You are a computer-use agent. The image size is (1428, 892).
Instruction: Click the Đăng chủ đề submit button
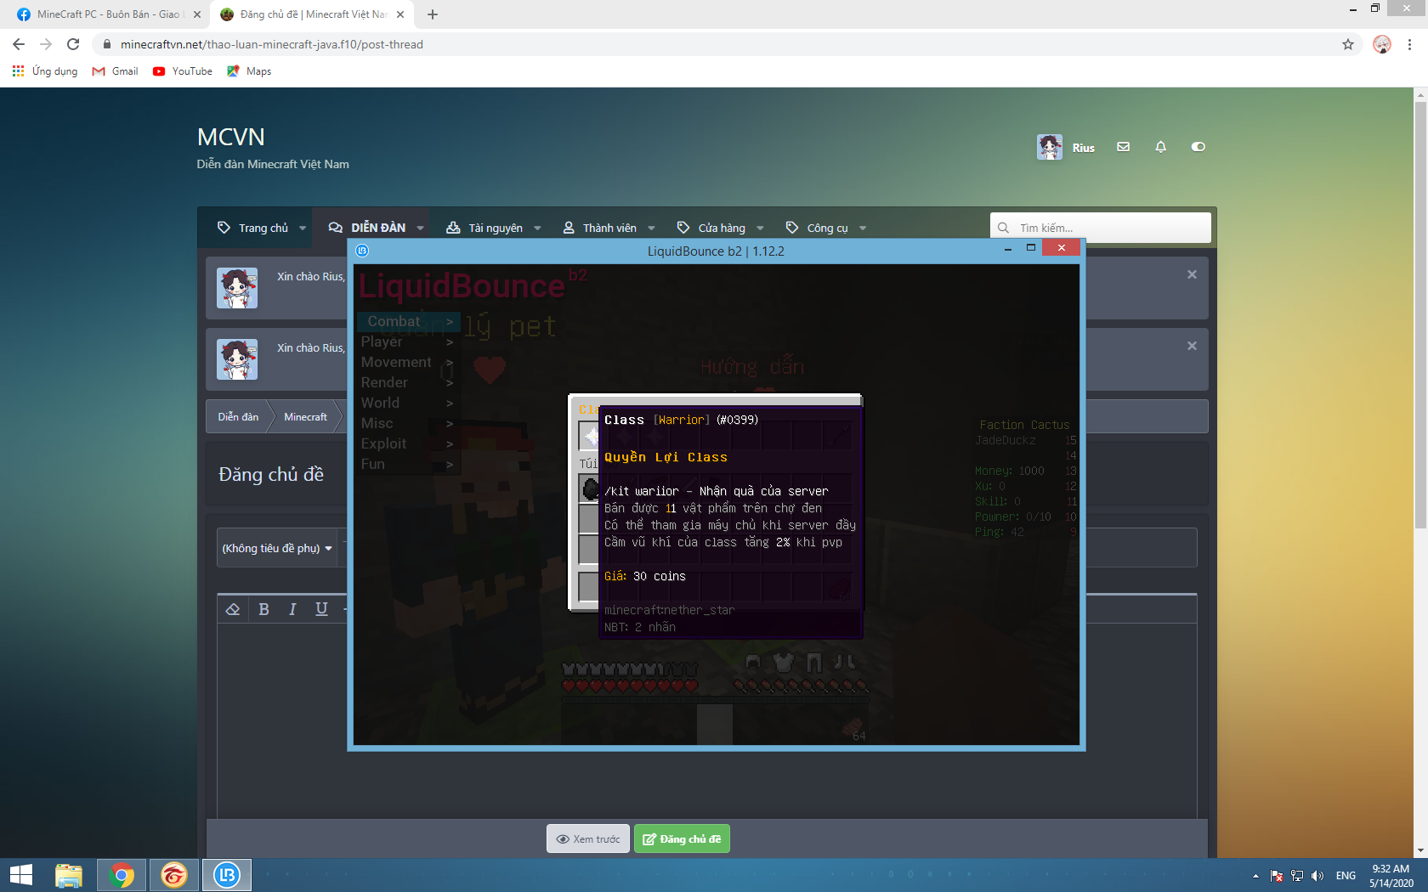coord(682,839)
